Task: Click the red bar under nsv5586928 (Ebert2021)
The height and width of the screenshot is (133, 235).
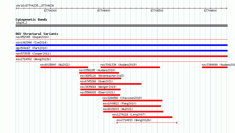Action: (x=100, y=95)
